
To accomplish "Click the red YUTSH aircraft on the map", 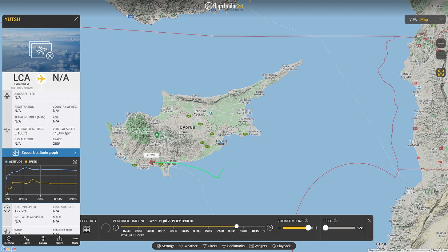I will click(151, 162).
